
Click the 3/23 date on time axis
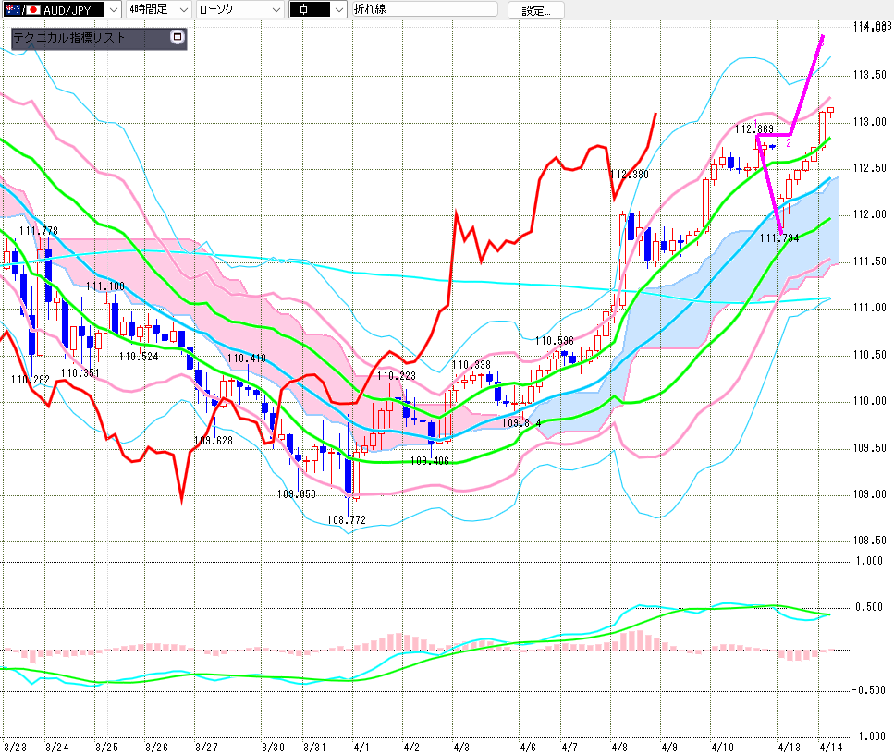tap(15, 746)
